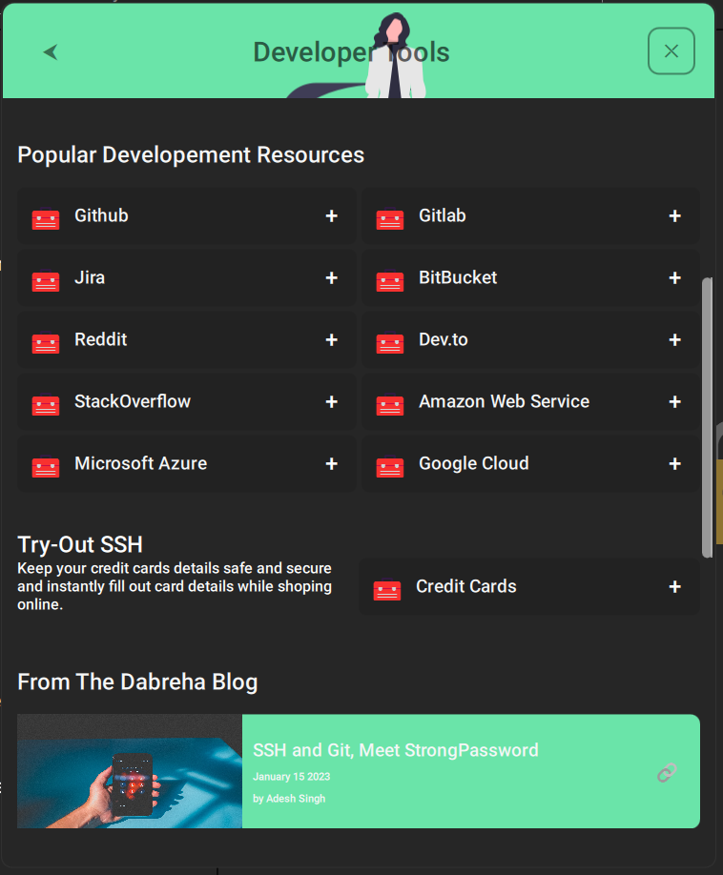Click the red icon next to Github
Viewport: 723px width, 875px height.
(x=46, y=219)
